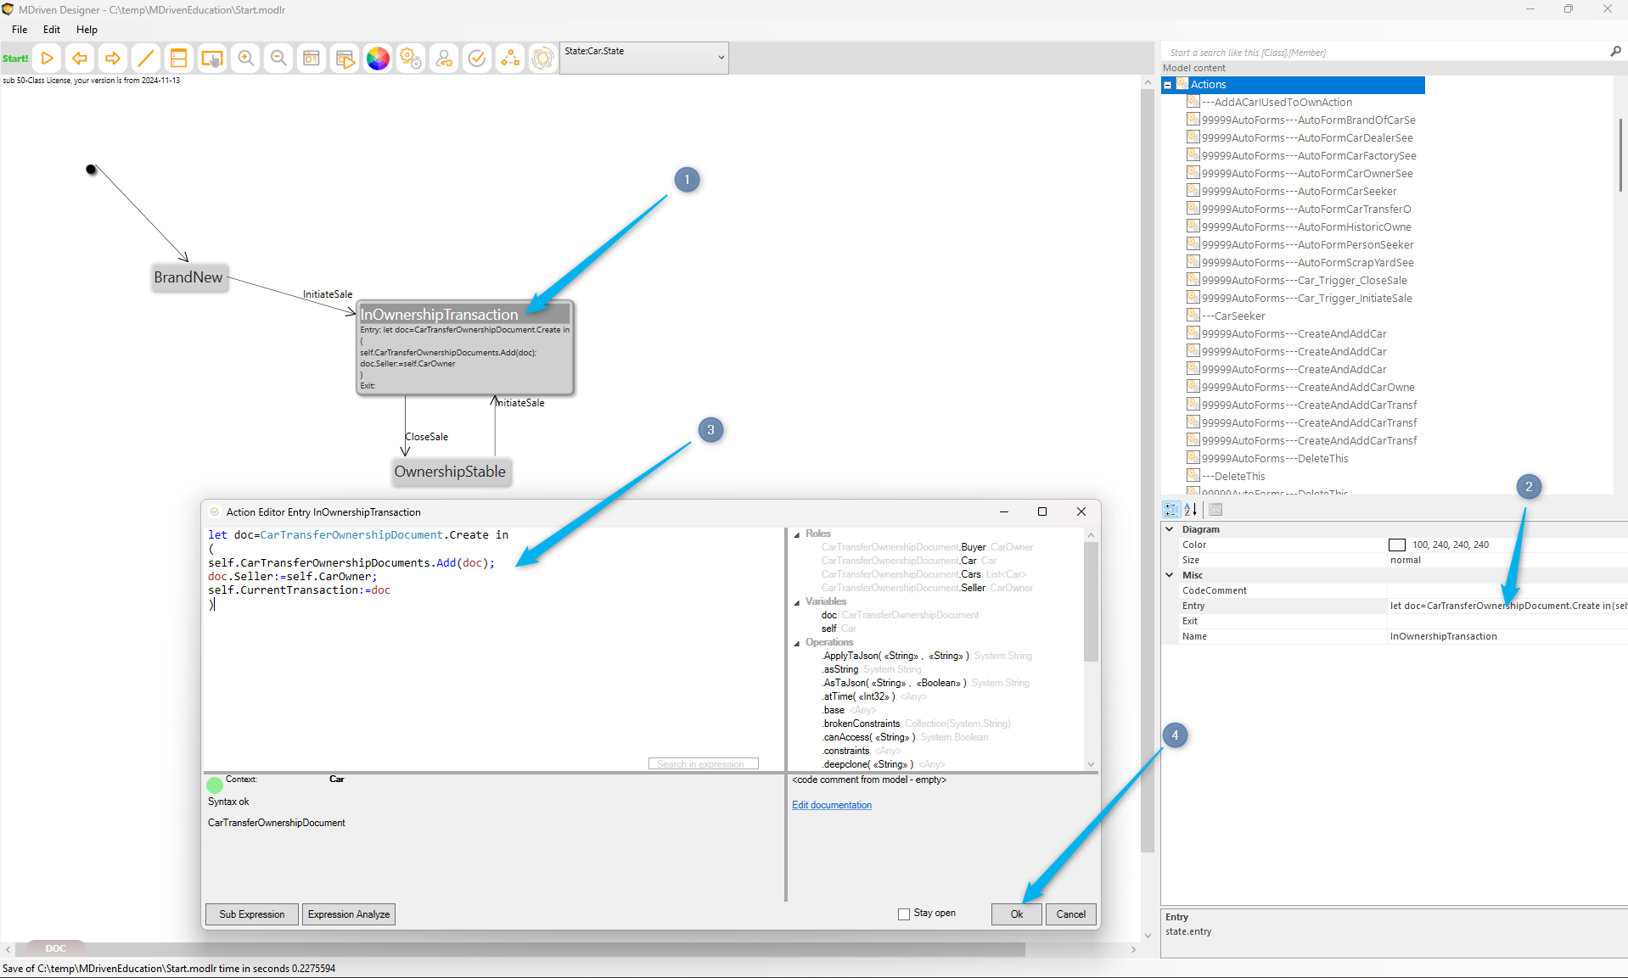Click the checkmark validation toolbar icon

pyautogui.click(x=477, y=59)
